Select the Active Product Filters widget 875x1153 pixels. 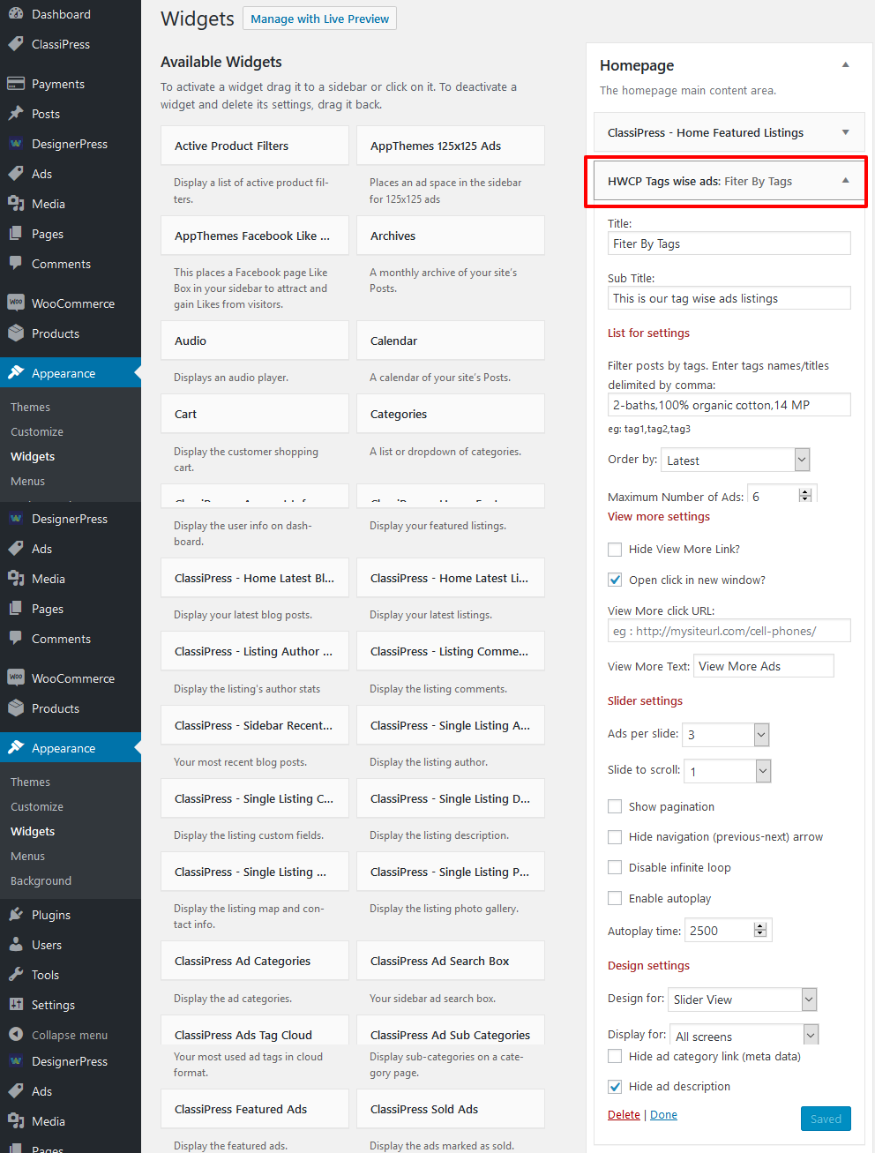255,146
